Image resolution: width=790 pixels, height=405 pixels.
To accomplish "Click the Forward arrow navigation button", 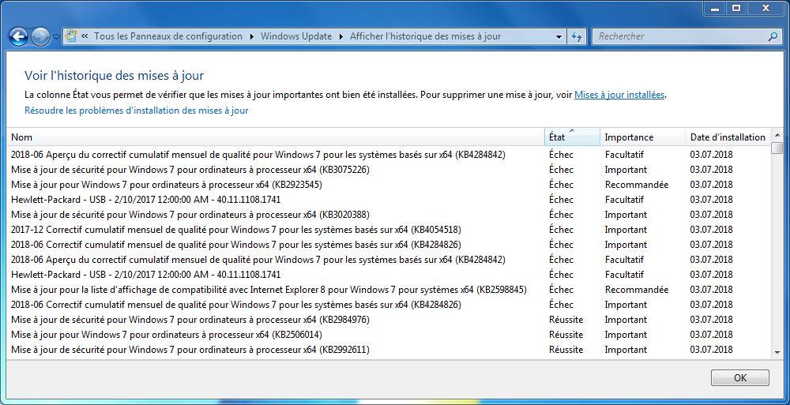I will (x=40, y=36).
